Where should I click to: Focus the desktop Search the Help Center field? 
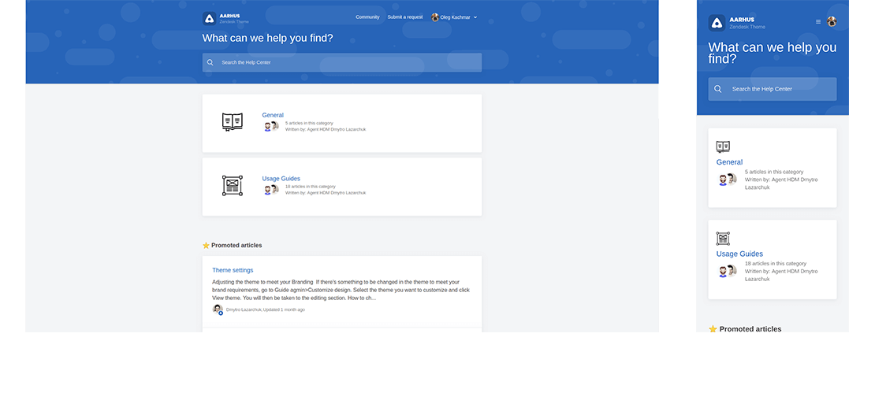[x=342, y=62]
